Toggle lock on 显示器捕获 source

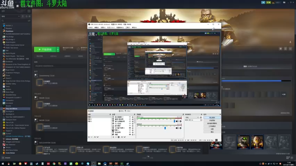tap(132, 117)
